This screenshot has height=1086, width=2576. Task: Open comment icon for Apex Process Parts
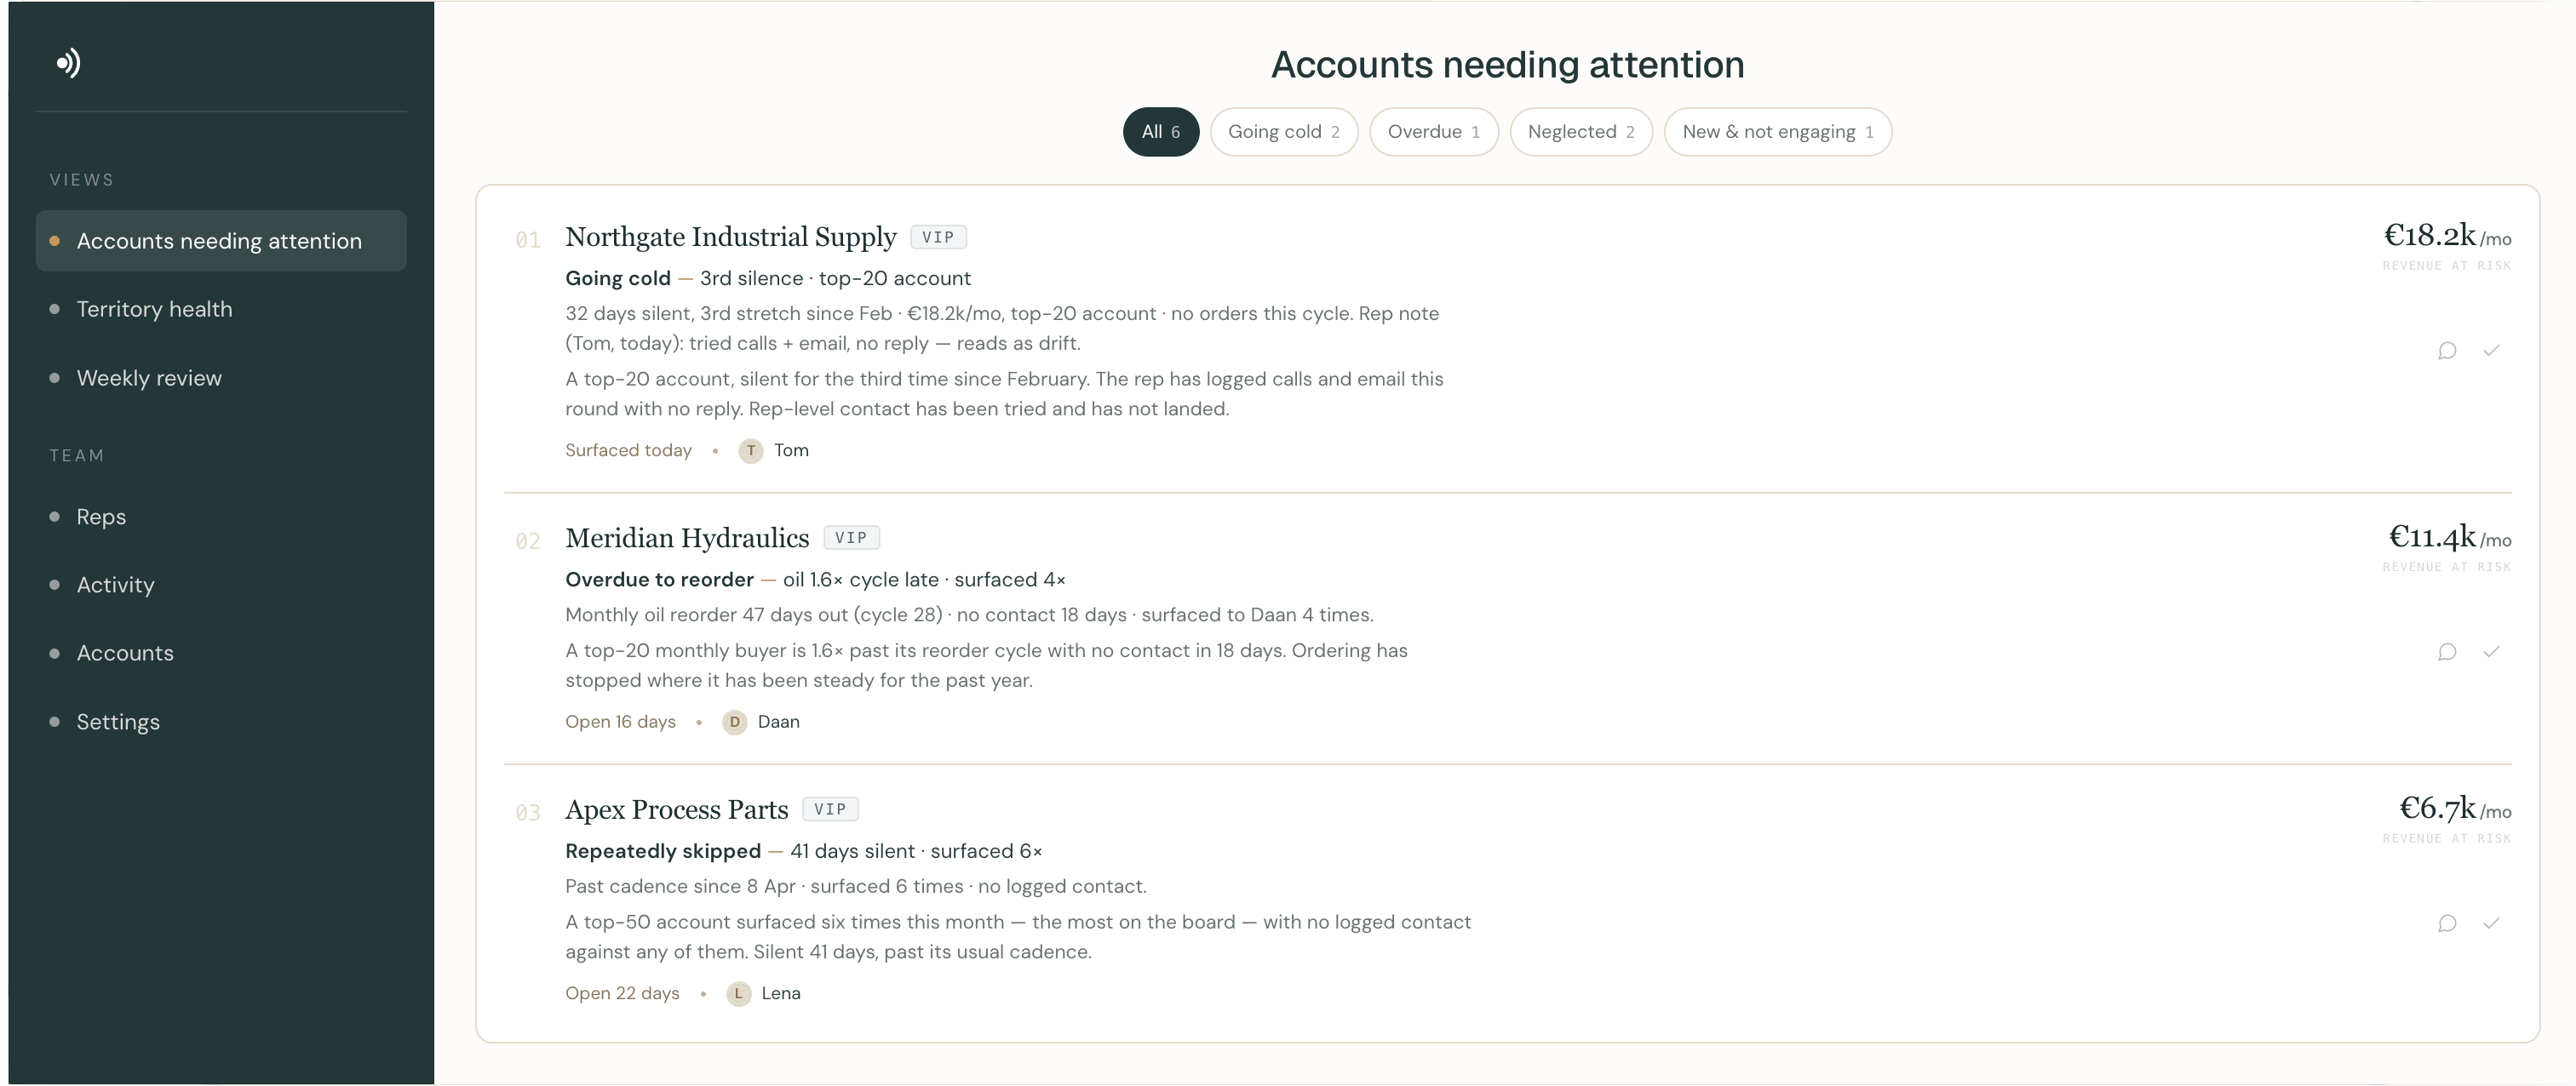(2447, 924)
